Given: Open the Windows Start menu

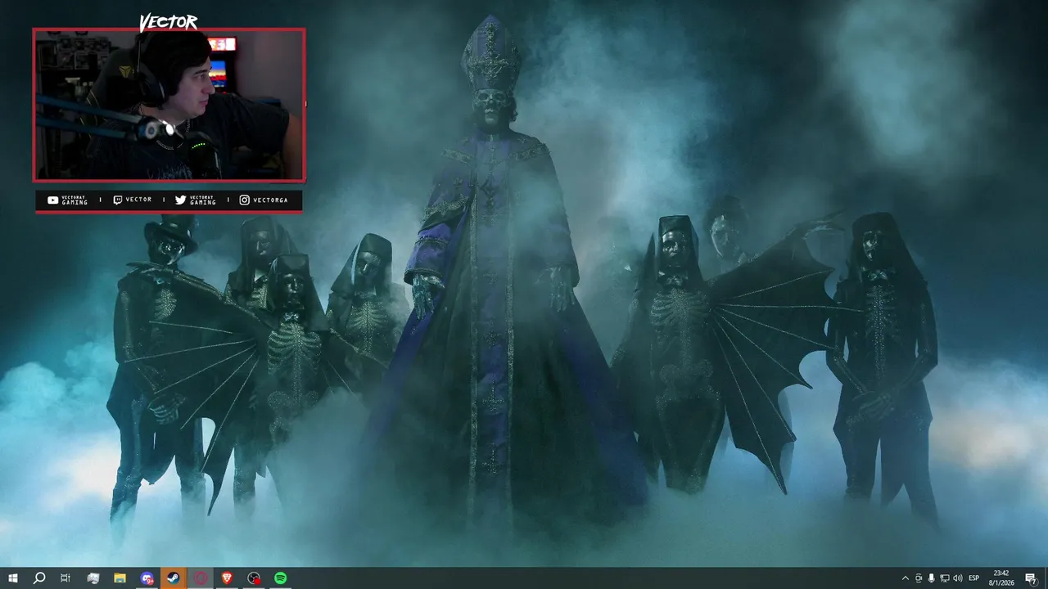Looking at the screenshot, I should pyautogui.click(x=12, y=578).
